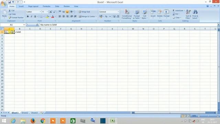Decrease decimal places

click(x=118, y=17)
